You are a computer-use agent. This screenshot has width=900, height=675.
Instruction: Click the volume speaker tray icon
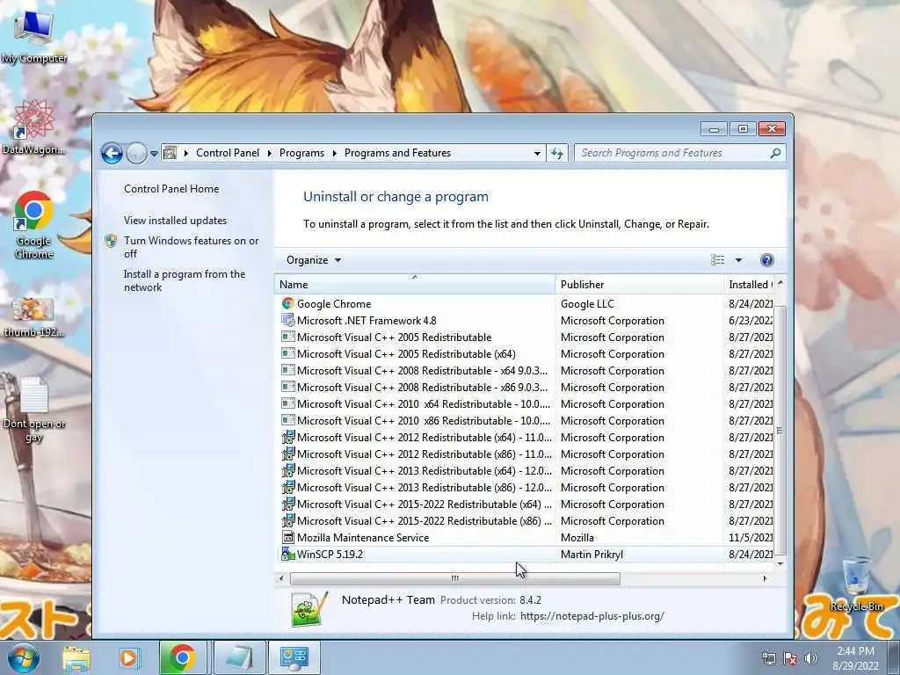point(811,657)
